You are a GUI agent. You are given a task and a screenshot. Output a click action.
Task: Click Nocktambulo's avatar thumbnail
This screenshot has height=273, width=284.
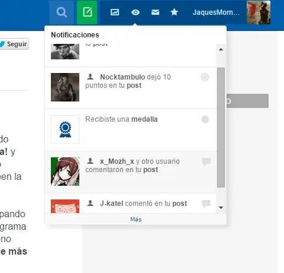tap(65, 87)
